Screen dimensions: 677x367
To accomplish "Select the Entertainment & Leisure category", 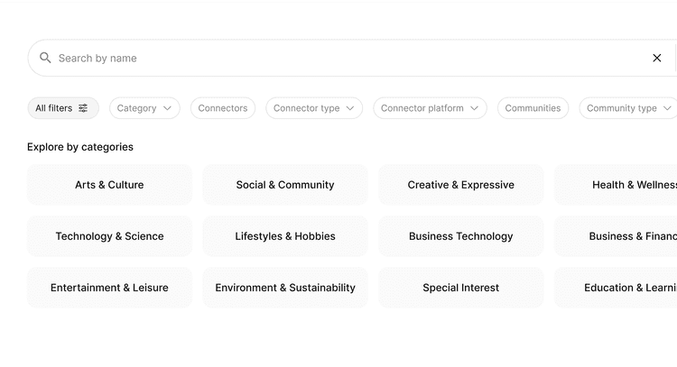I will [109, 288].
